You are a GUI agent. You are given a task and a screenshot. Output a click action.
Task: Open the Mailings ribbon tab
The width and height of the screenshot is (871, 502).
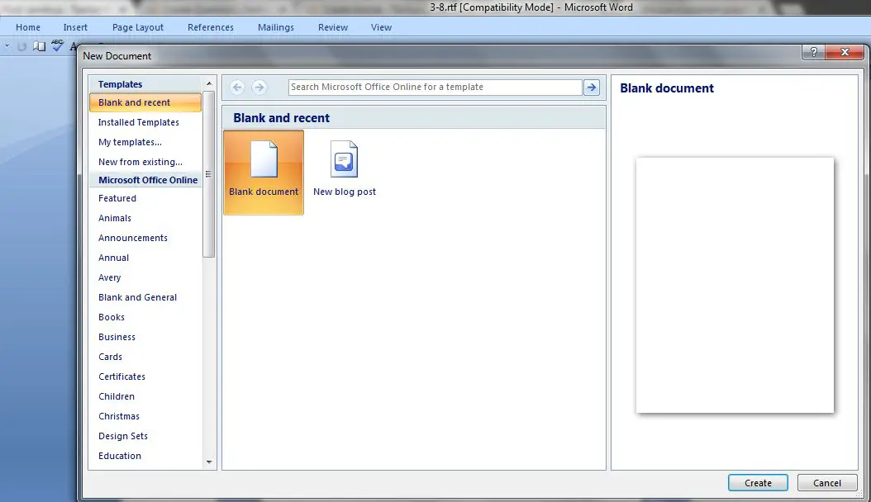(275, 27)
